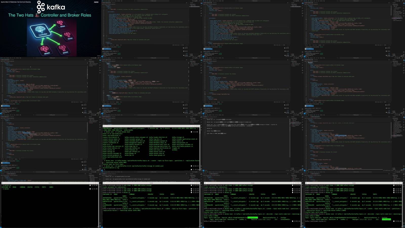The width and height of the screenshot is (405, 228).
Task: Click 'kafka-client-metrics.sh' in the terminal listing
Action: click(111, 148)
